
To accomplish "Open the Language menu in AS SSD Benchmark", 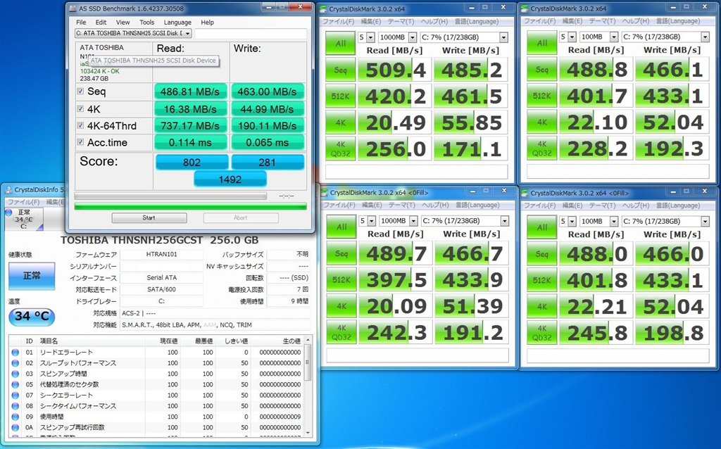I will 177,22.
